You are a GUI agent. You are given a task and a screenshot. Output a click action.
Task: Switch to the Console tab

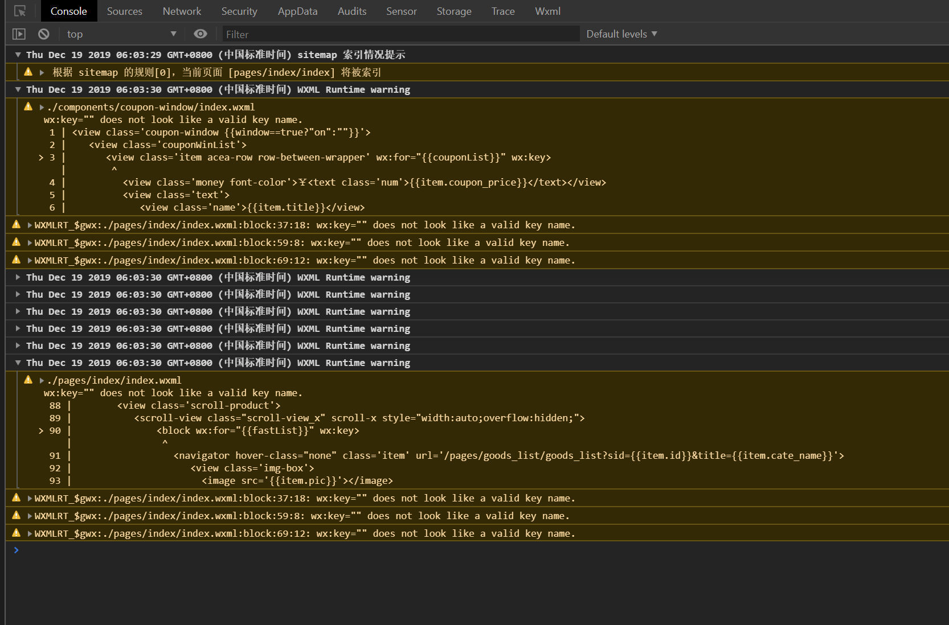point(69,11)
